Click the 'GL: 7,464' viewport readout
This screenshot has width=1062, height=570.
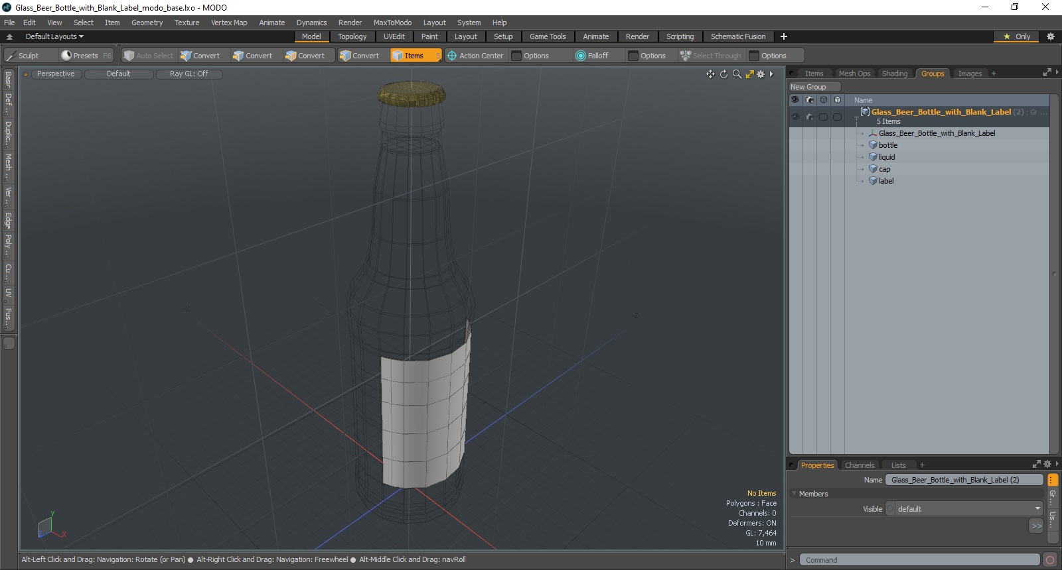coord(761,533)
